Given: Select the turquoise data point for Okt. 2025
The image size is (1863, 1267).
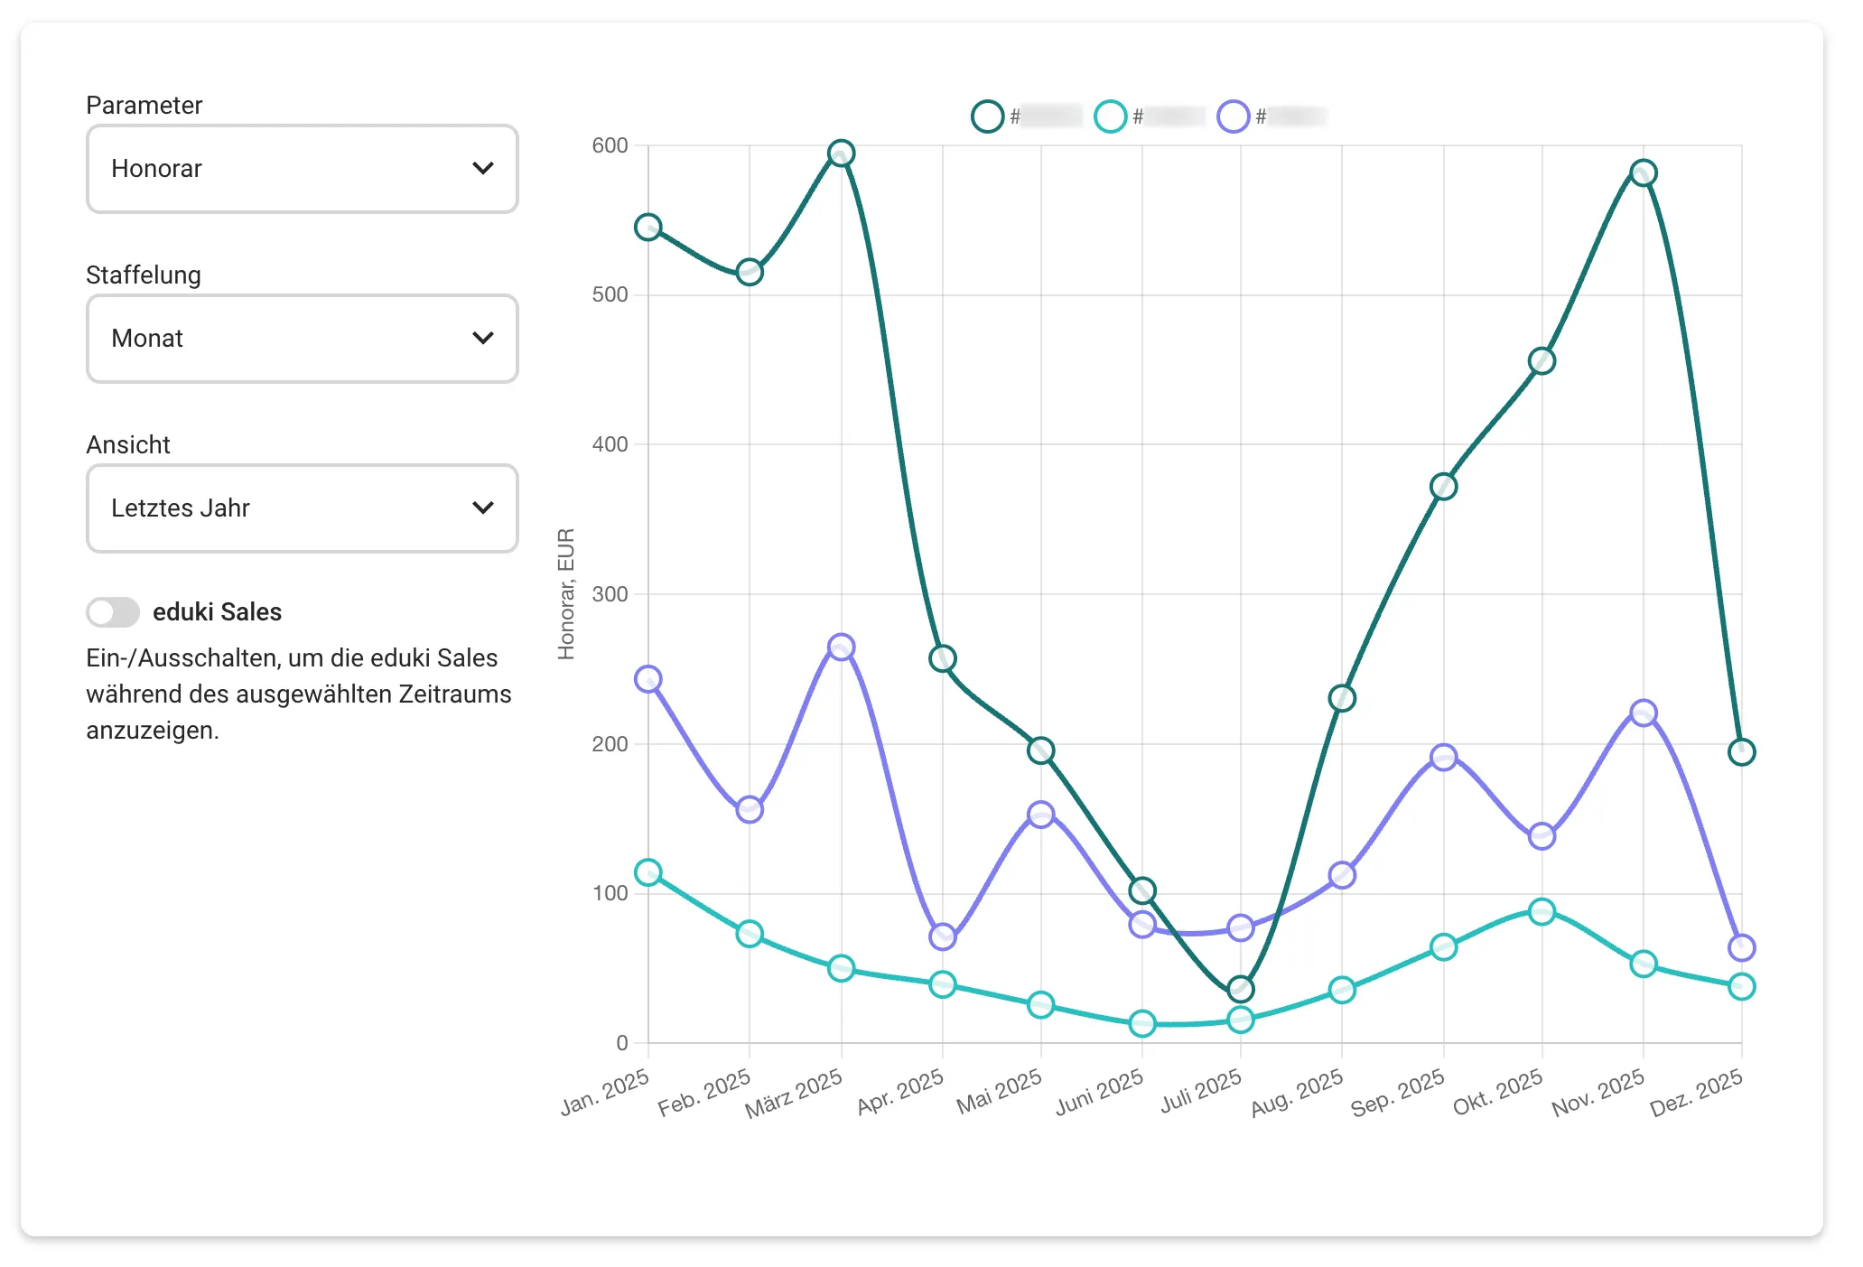Looking at the screenshot, I should (1542, 911).
